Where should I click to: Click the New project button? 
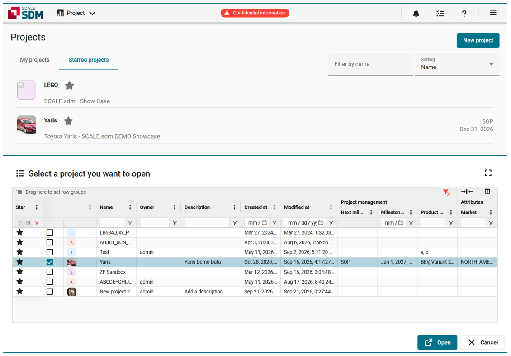tap(478, 40)
